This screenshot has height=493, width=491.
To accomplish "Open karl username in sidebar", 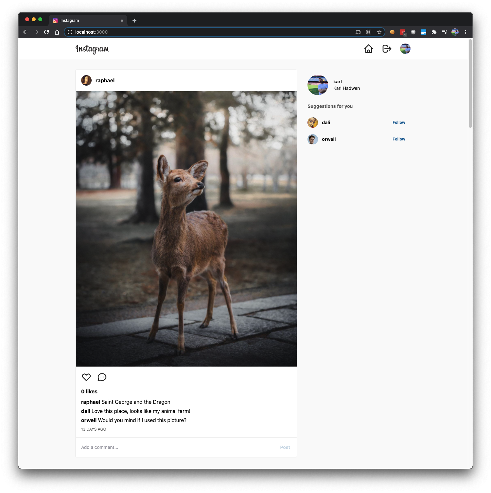I will coord(338,82).
